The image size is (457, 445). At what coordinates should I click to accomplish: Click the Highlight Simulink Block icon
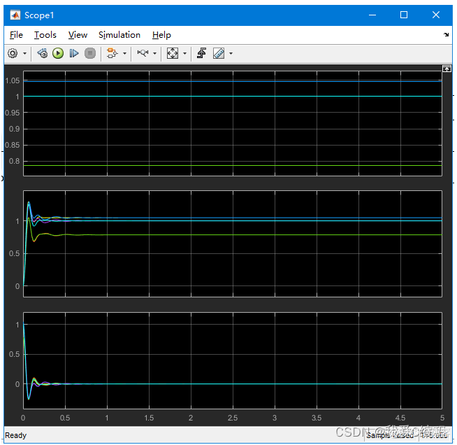(112, 53)
